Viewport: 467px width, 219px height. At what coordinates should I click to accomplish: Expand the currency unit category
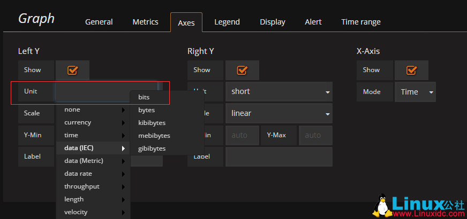click(x=78, y=122)
